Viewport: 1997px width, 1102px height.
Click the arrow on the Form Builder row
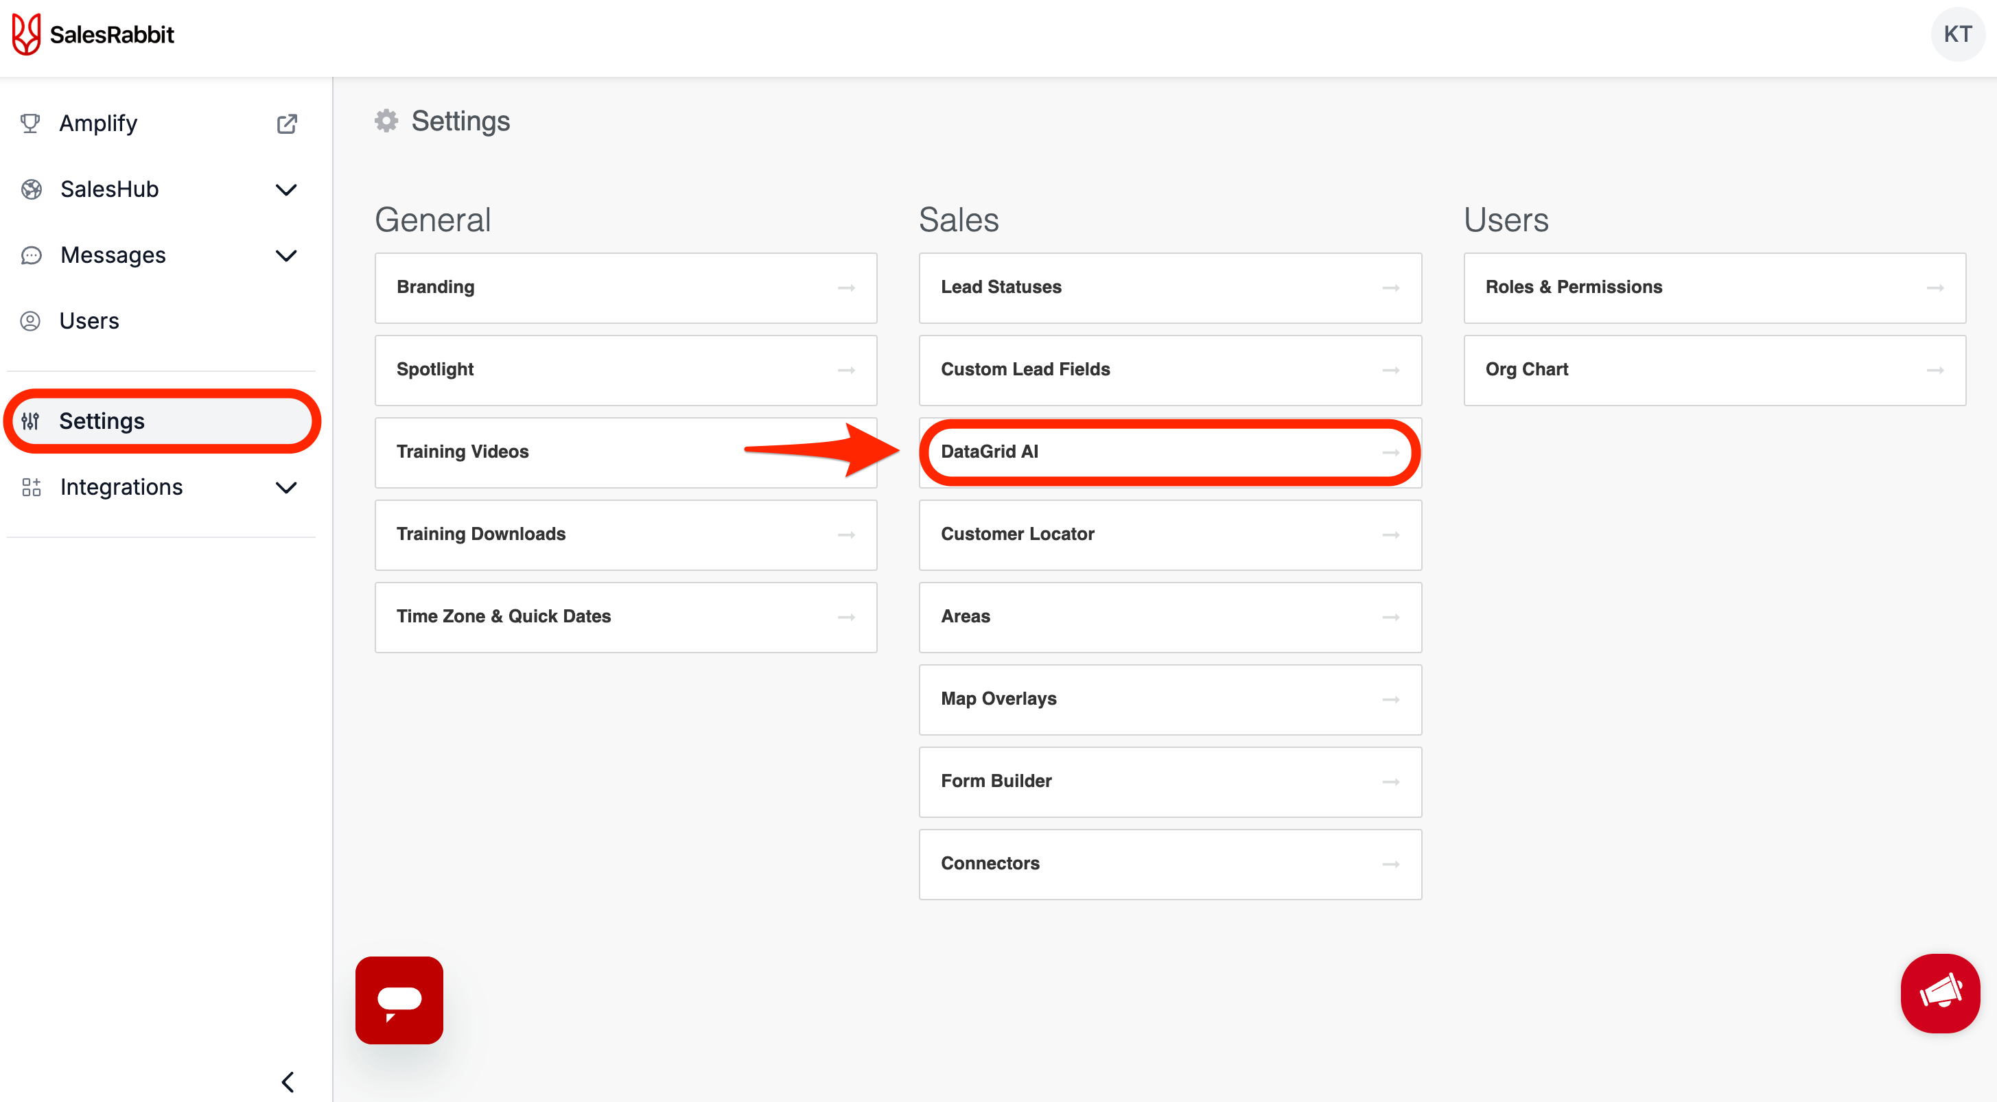point(1391,782)
